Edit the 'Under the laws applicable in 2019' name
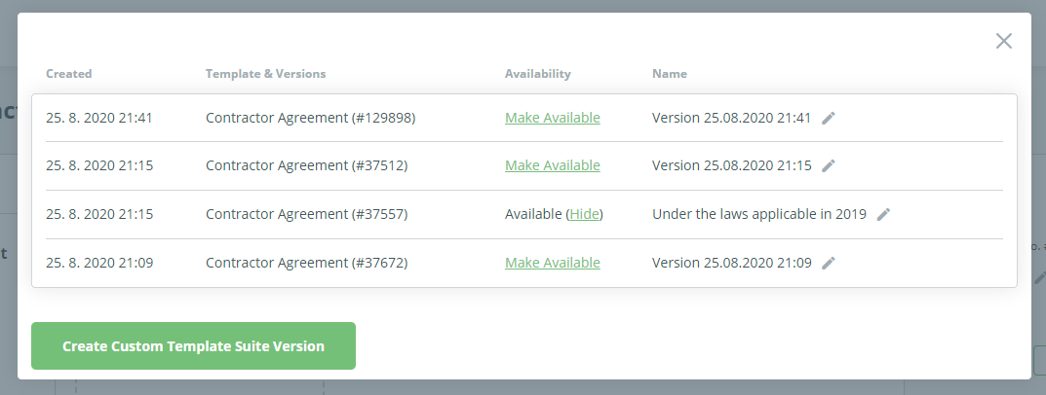The height and width of the screenshot is (395, 1046). pyautogui.click(x=883, y=214)
